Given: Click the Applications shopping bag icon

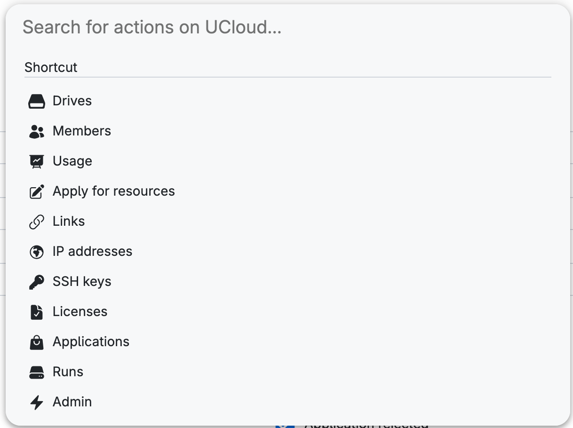Looking at the screenshot, I should point(37,342).
